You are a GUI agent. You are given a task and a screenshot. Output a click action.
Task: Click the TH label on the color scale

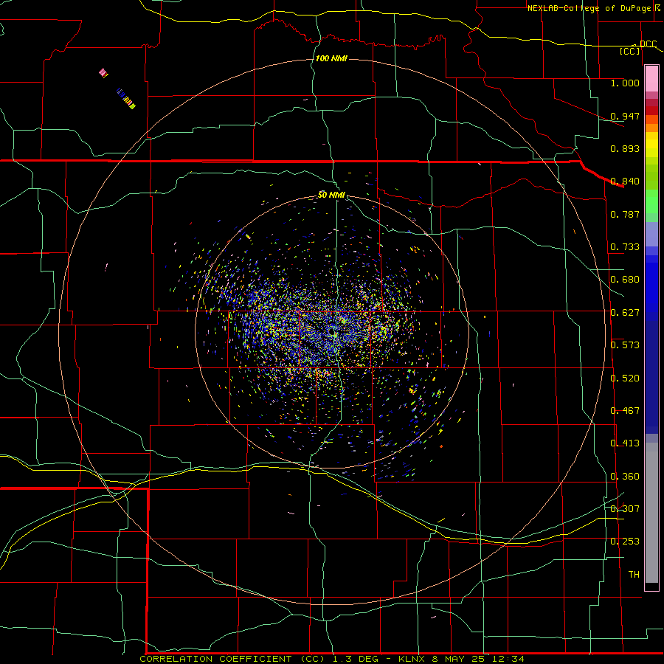(634, 574)
